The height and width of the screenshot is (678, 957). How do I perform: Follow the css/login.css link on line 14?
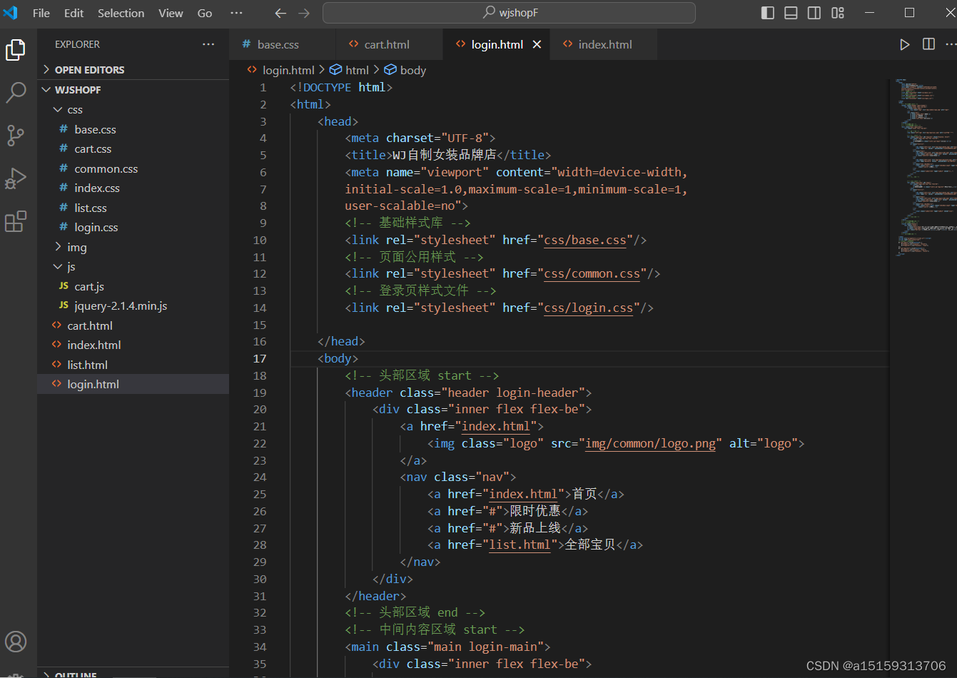point(588,308)
